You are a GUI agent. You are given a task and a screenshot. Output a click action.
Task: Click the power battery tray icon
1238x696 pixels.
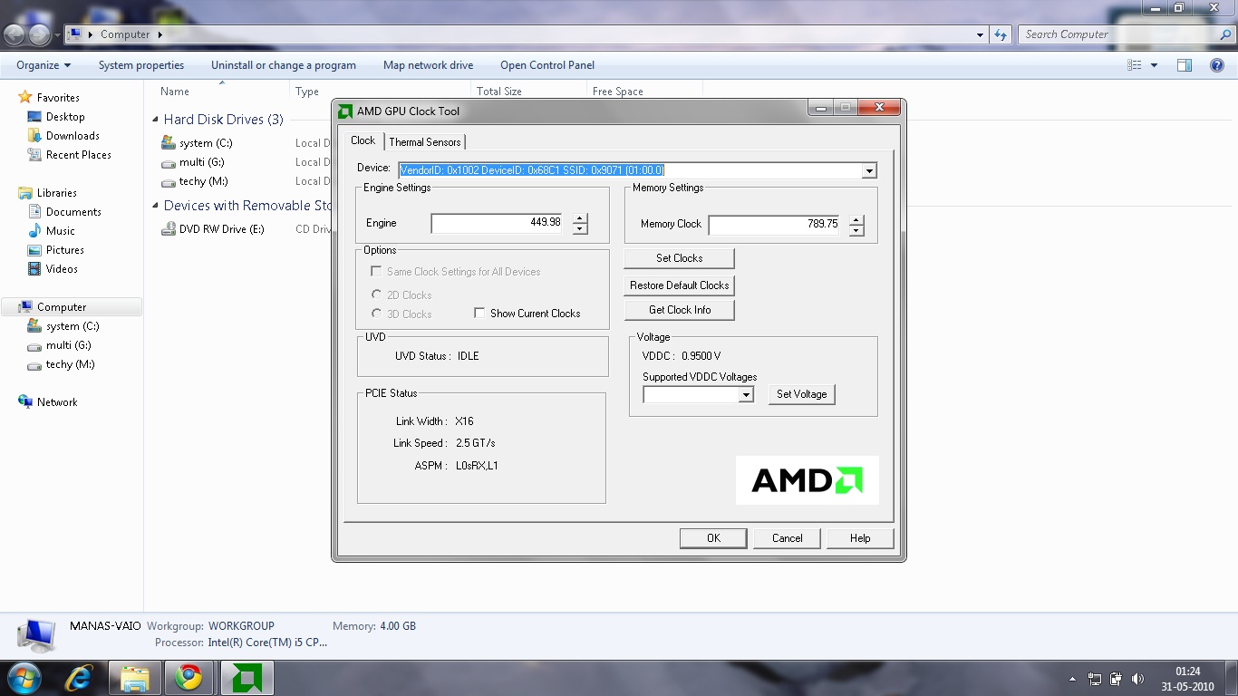[1116, 679]
